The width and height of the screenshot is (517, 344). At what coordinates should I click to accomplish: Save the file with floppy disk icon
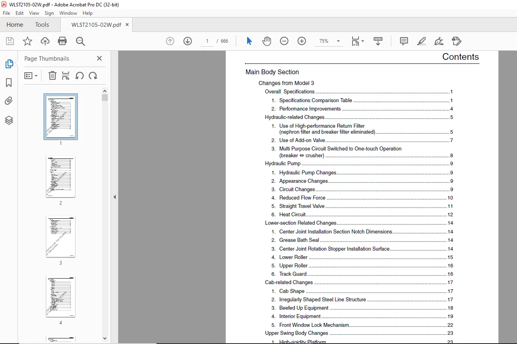(10, 41)
